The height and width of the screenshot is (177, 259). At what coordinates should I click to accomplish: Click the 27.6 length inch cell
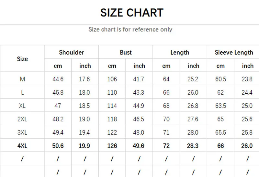[193, 119]
